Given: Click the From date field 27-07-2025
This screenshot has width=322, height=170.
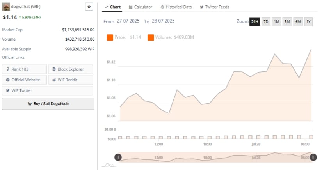Looking at the screenshot, I should (x=128, y=21).
